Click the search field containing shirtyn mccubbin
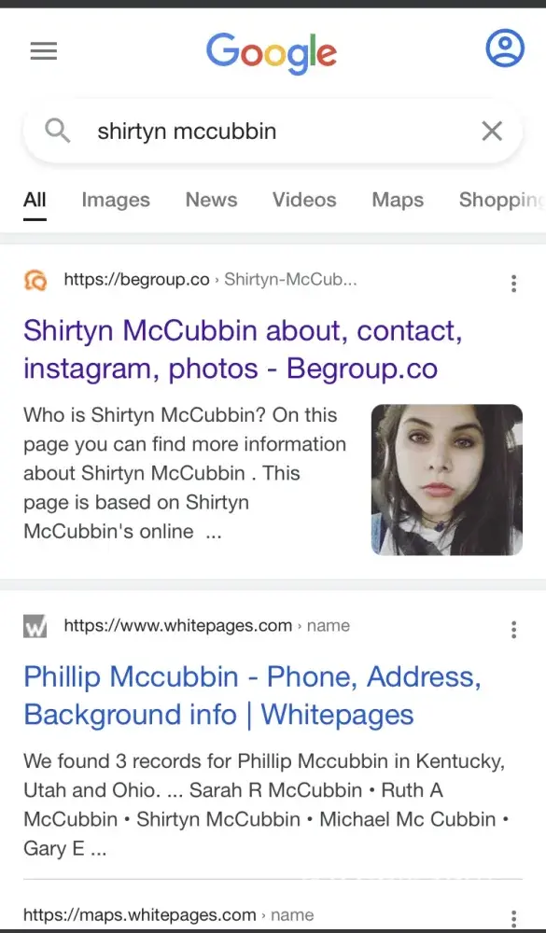Image resolution: width=546 pixels, height=933 pixels. 273,131
